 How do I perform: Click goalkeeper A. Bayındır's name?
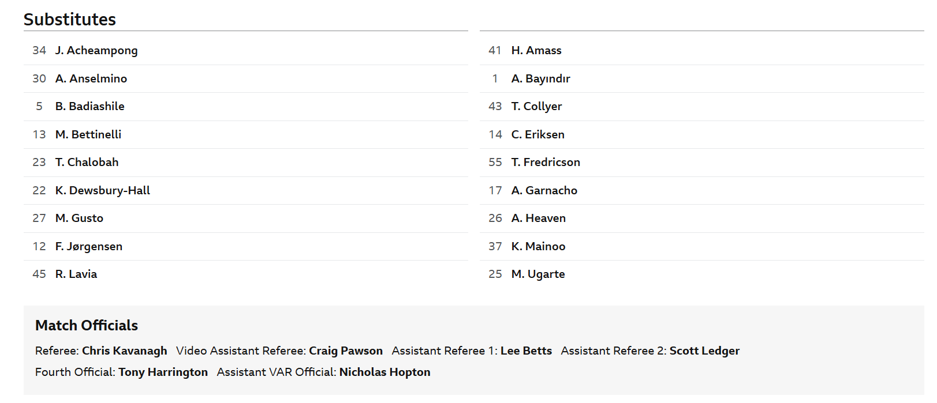tap(541, 78)
